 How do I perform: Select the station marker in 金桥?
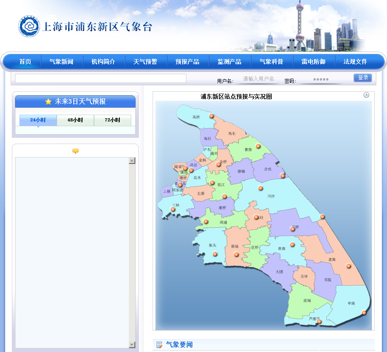pyautogui.click(x=218, y=164)
